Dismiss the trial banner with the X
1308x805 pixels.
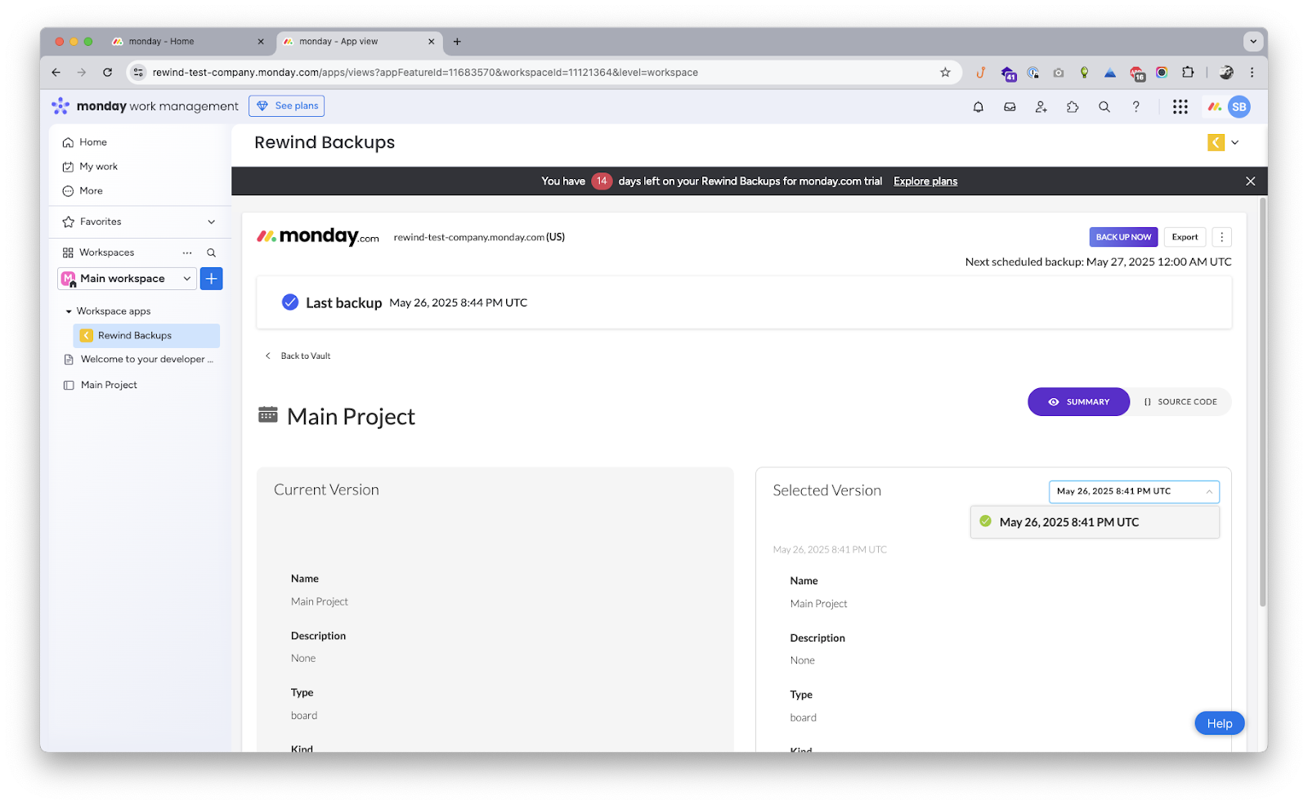click(x=1250, y=181)
